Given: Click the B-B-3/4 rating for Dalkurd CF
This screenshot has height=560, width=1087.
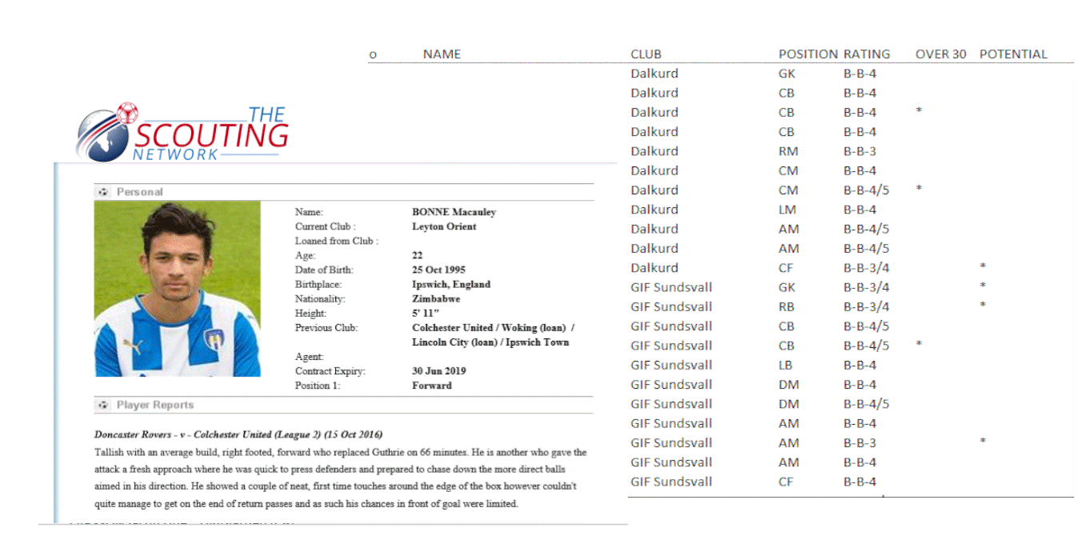Looking at the screenshot, I should 866,268.
